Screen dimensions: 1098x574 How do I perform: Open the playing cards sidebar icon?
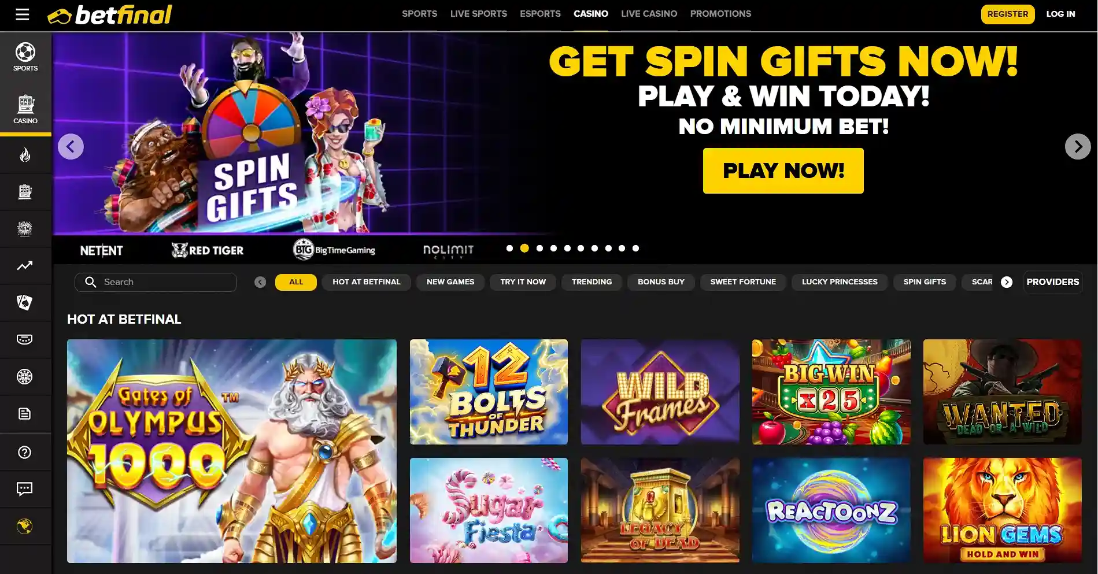25,302
